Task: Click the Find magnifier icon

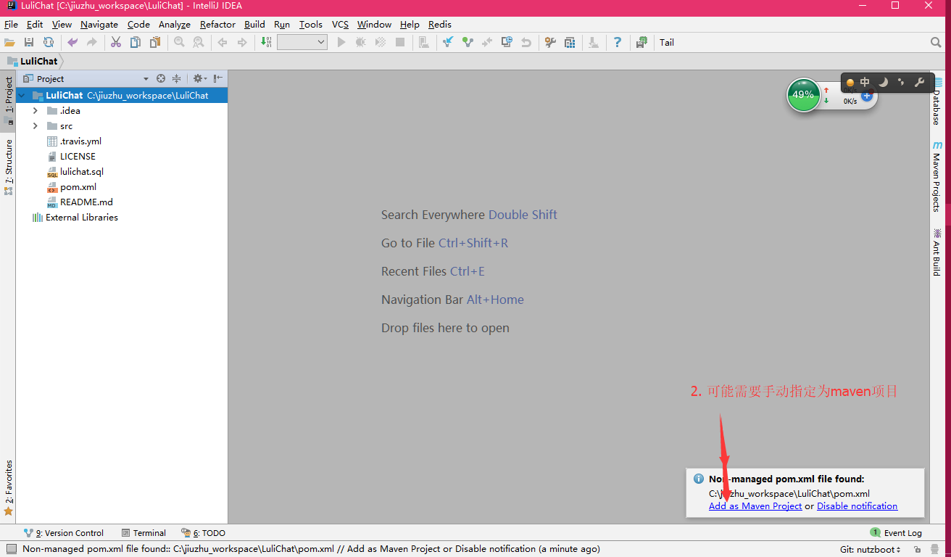Action: point(179,43)
